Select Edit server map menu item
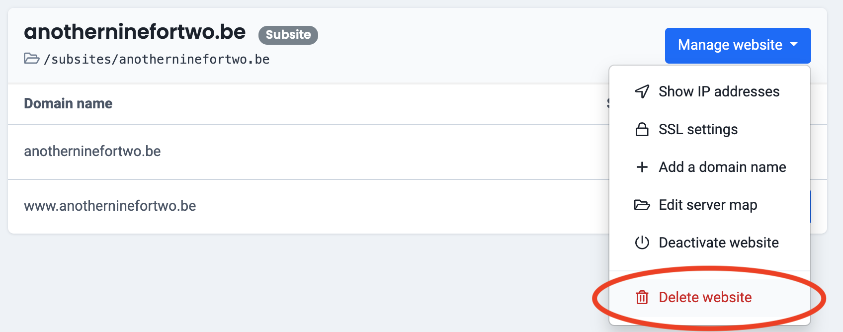 [708, 205]
